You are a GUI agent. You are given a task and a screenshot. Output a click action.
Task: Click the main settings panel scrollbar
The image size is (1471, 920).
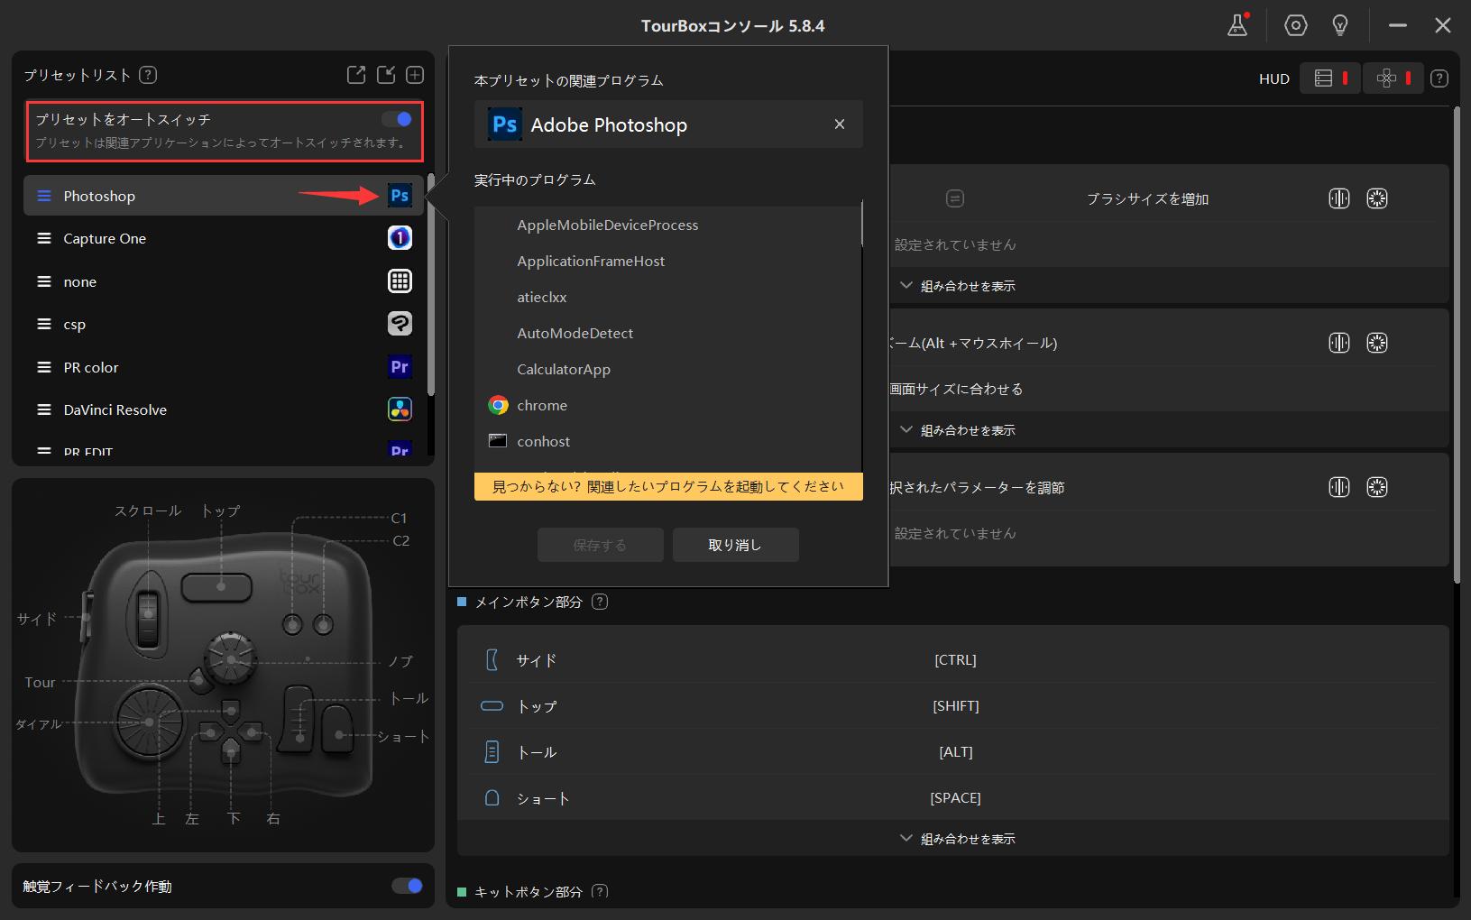click(1456, 345)
